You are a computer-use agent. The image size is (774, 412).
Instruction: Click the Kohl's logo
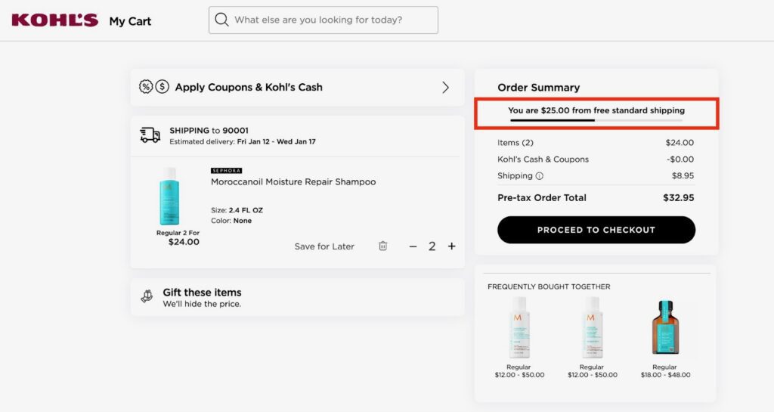[x=54, y=20]
